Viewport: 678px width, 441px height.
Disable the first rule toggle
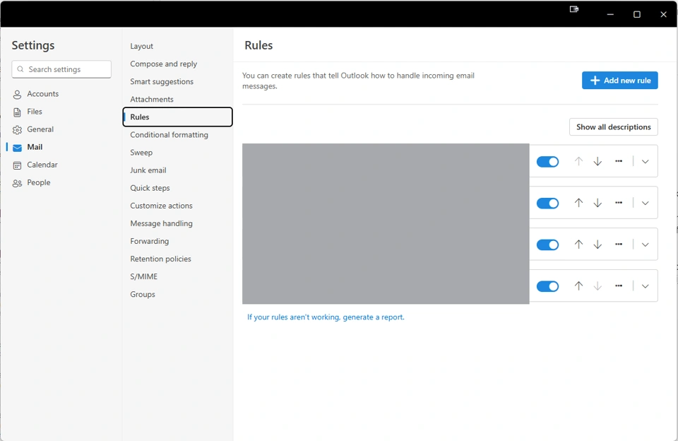point(547,162)
